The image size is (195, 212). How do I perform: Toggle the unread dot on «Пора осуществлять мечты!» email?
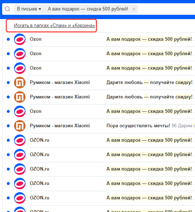click(8, 126)
